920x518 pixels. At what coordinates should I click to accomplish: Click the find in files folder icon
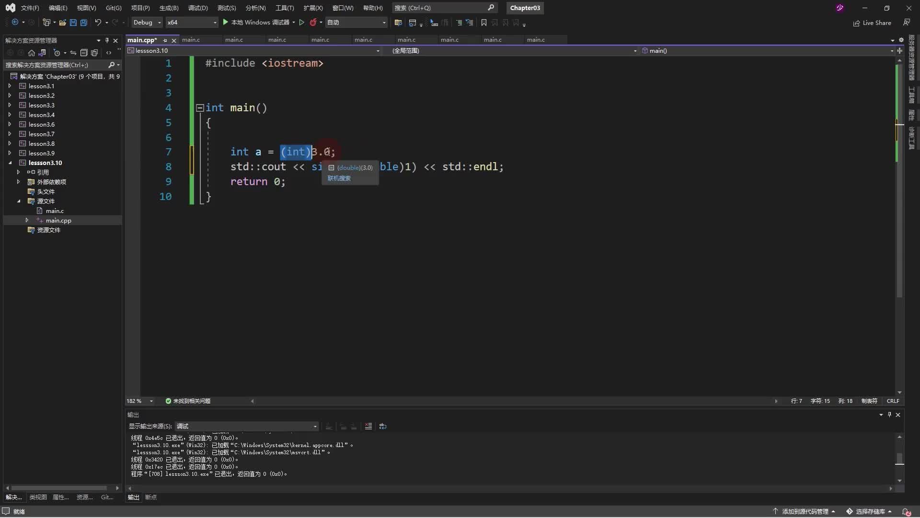point(398,23)
